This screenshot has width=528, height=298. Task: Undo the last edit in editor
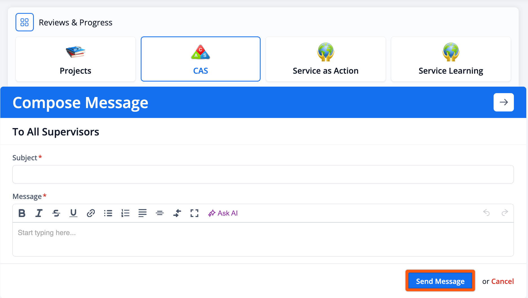pyautogui.click(x=486, y=212)
